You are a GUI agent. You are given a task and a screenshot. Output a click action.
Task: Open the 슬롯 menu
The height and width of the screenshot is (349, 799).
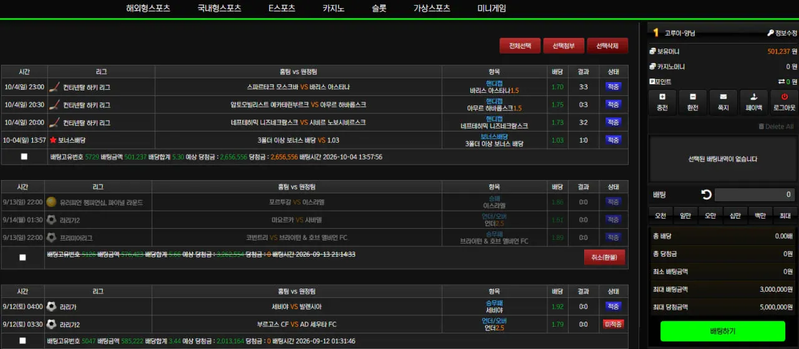point(379,9)
